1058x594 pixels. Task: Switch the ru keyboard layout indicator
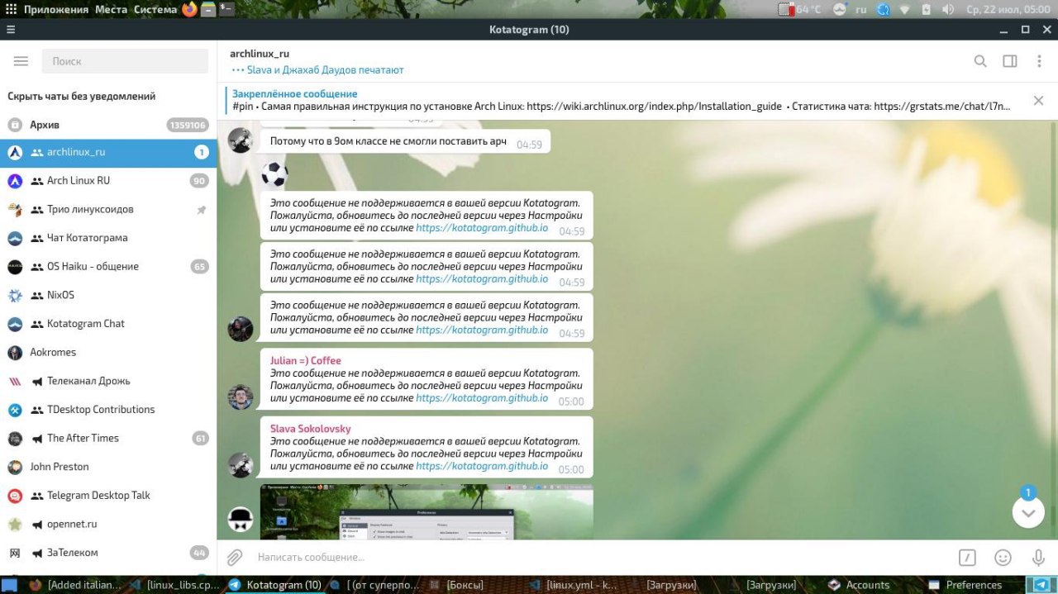coord(860,9)
